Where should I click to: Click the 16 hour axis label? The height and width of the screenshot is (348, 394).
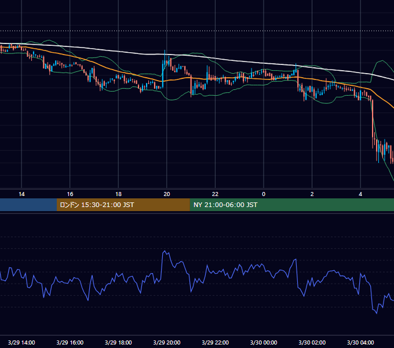click(x=70, y=194)
